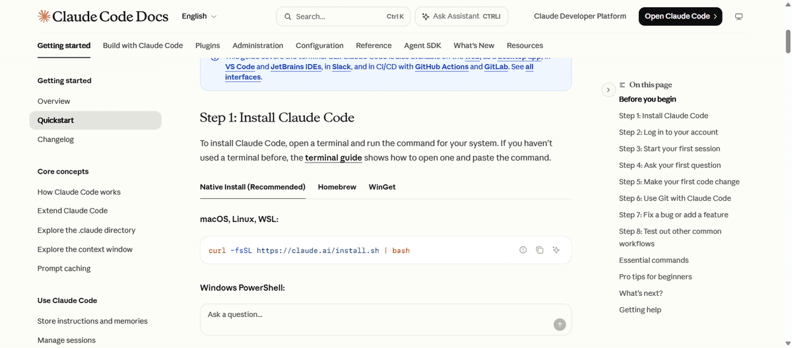792x348 pixels.
Task: Jump to Step 3: Start your first session
Action: pos(669,149)
